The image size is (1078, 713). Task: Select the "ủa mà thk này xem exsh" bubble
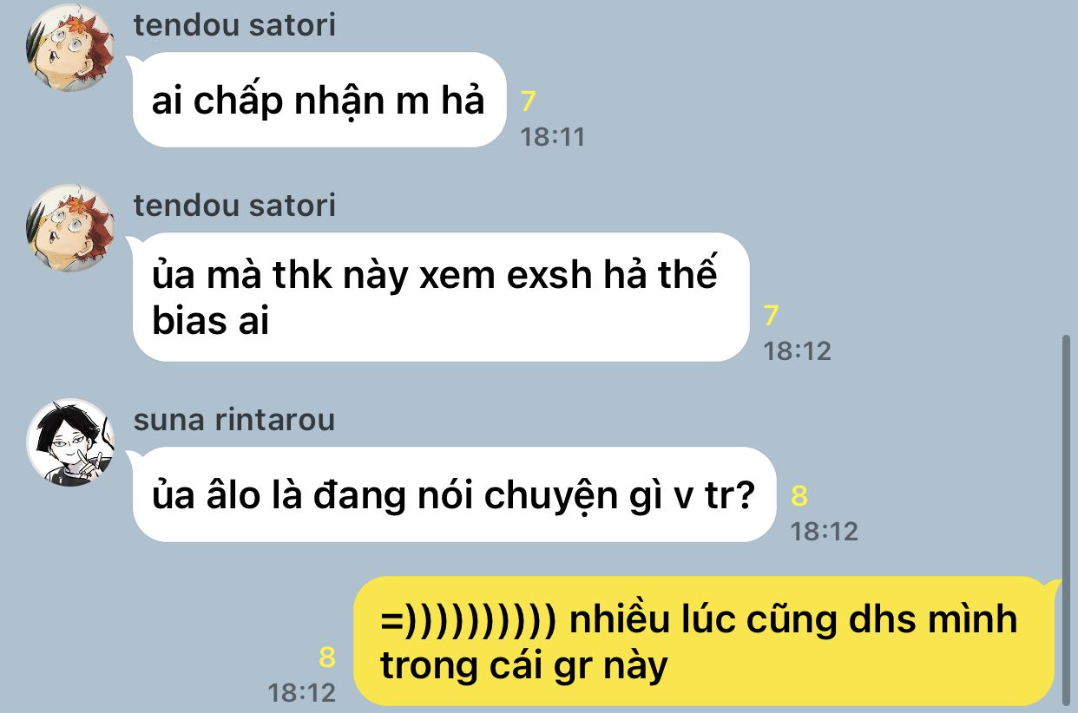439,297
